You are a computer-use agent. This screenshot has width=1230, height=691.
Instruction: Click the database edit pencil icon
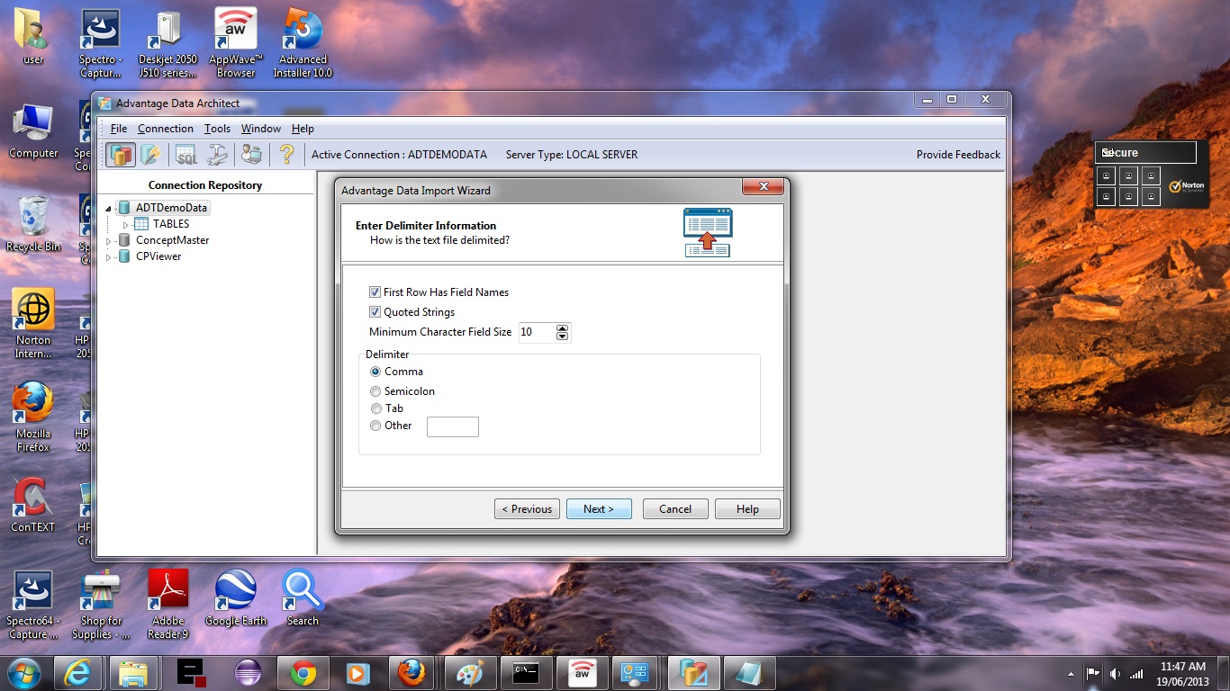point(150,155)
